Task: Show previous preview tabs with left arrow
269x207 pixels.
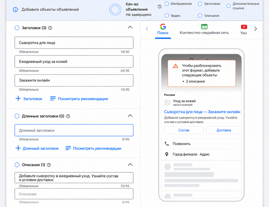Action: (147, 29)
